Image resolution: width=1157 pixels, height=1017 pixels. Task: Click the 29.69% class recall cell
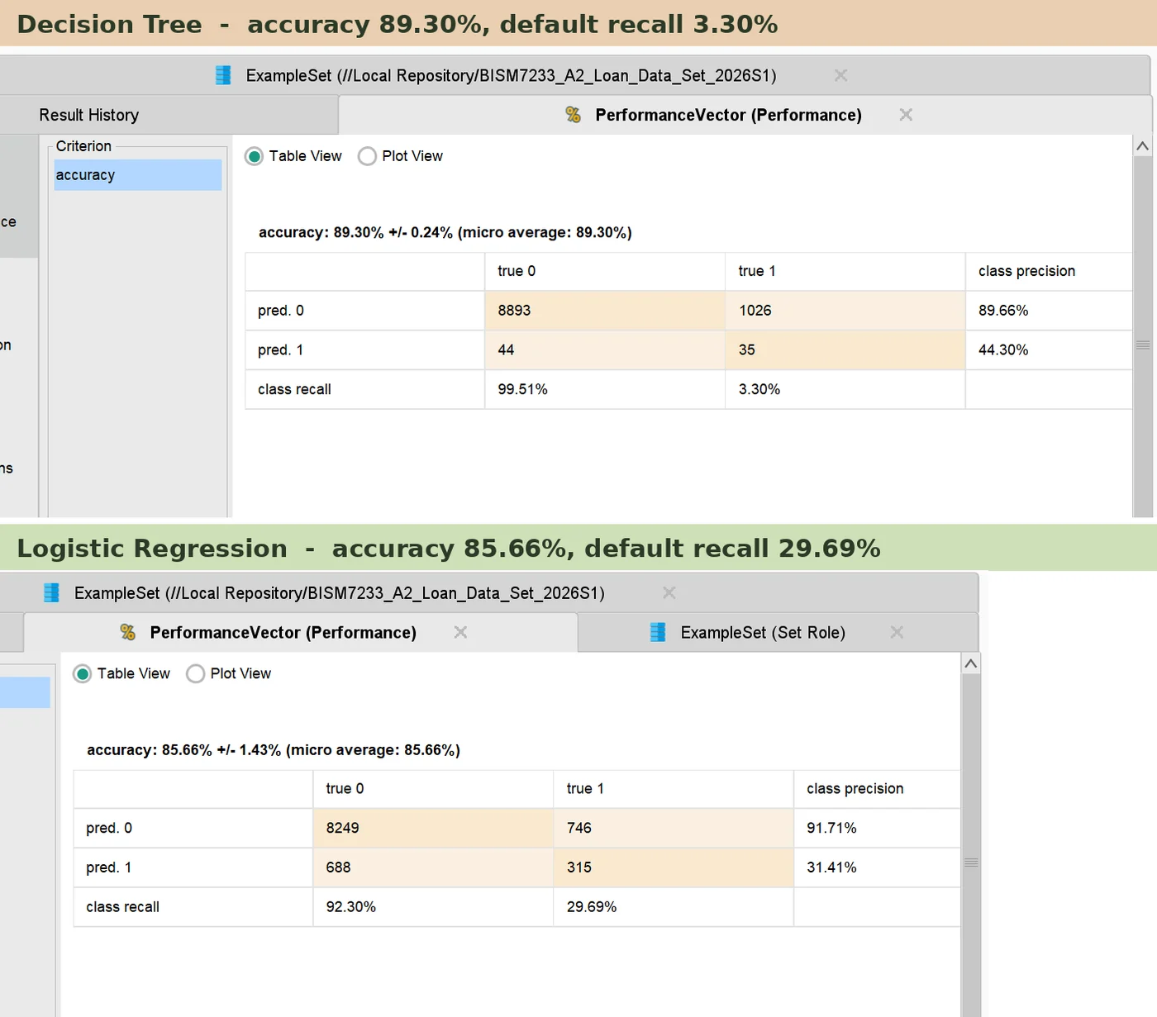[674, 907]
